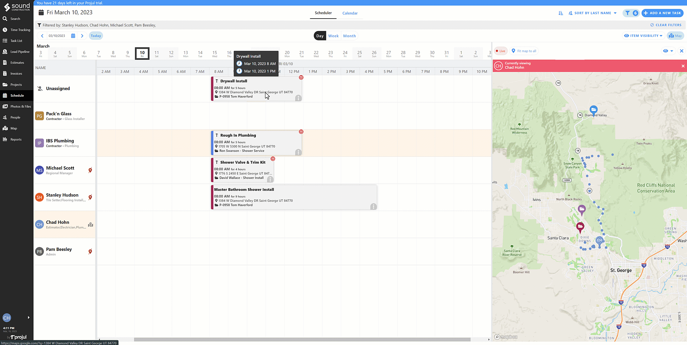Click the recurring indicator on Drywall Install task
Viewport: 687px width, 345px height.
pos(301,78)
